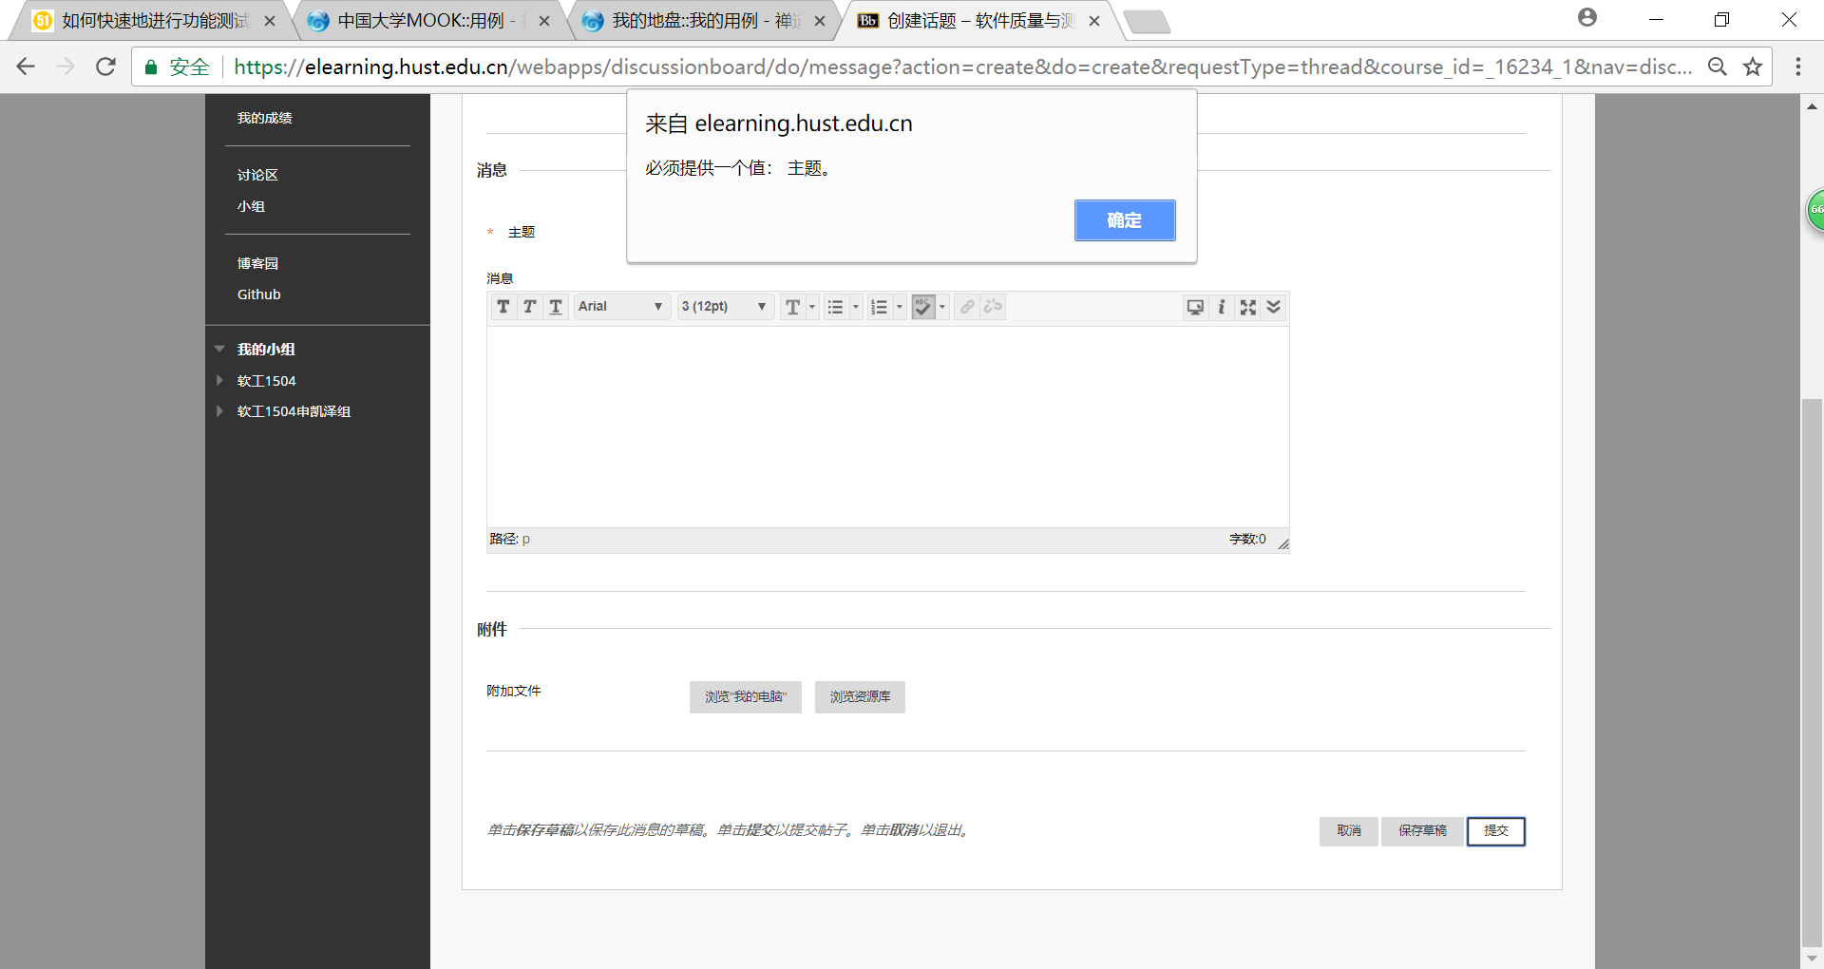The height and width of the screenshot is (969, 1824).
Task: Click the scrollbar down arrow
Action: [1812, 958]
